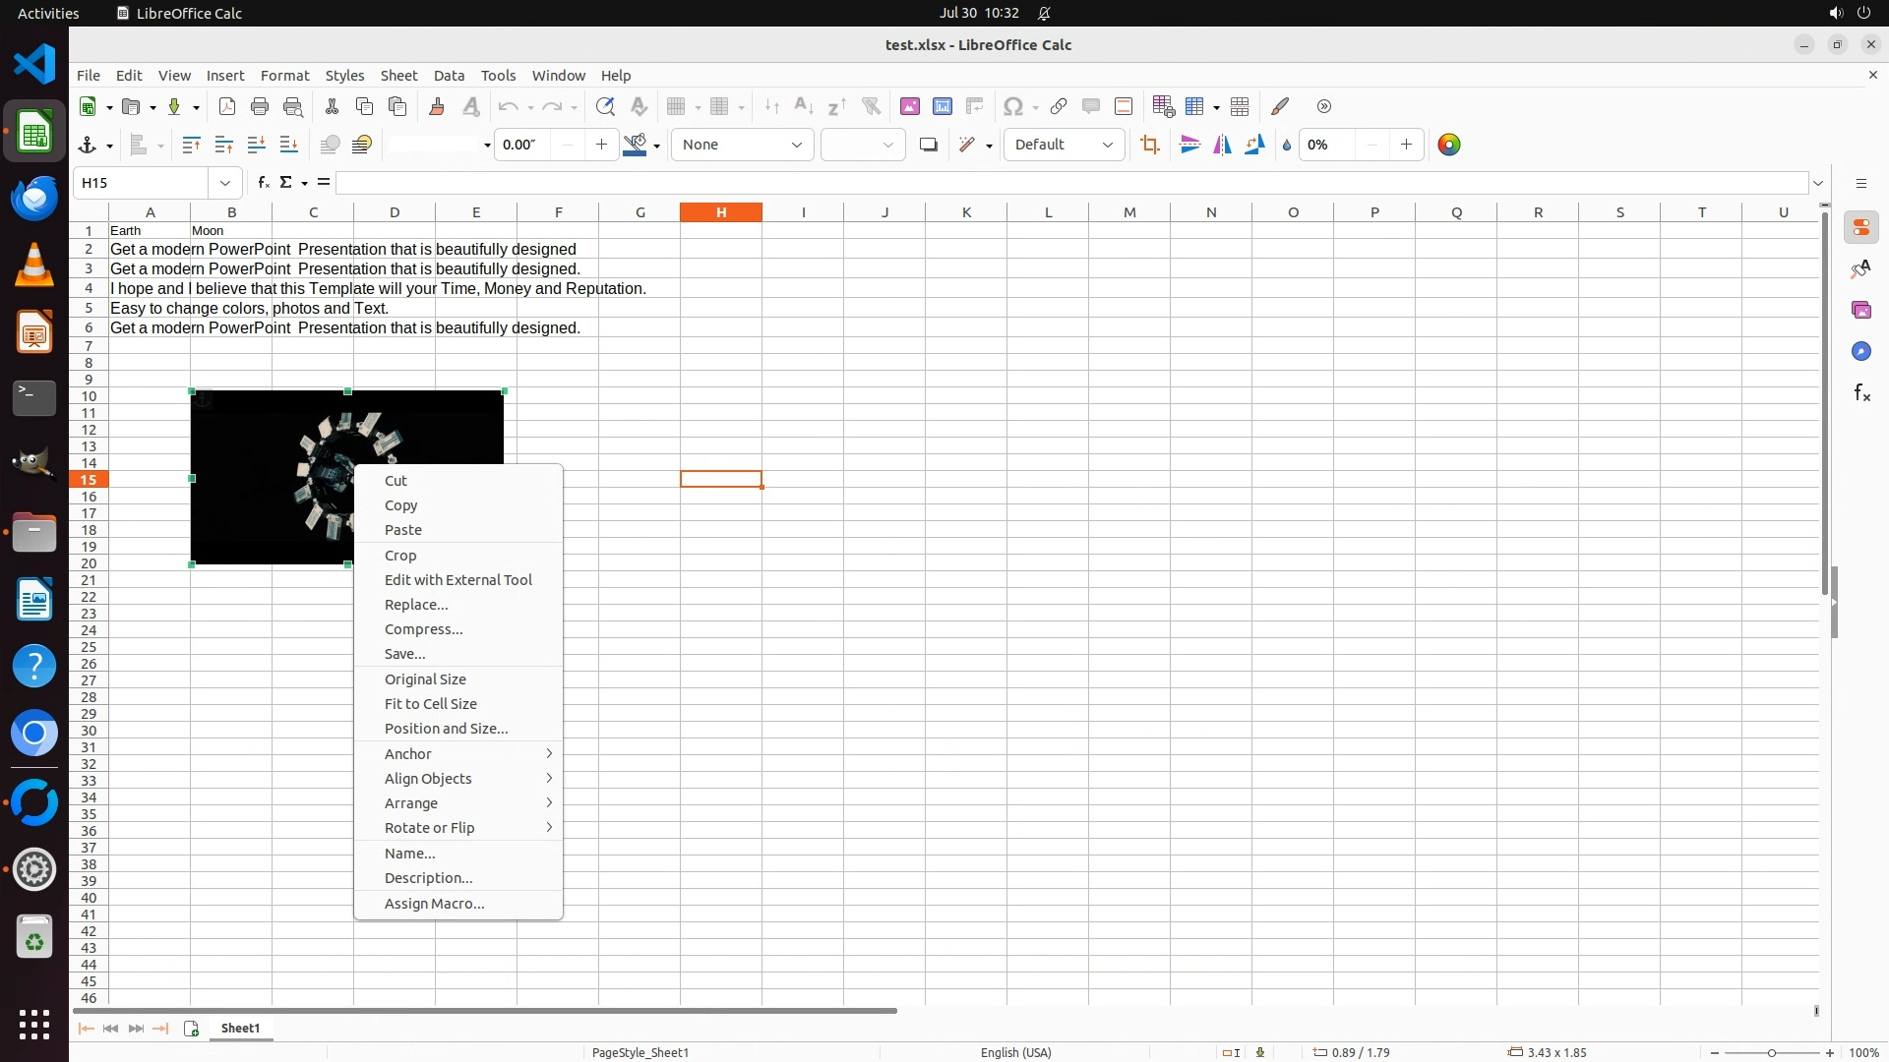The width and height of the screenshot is (1889, 1062).
Task: Toggle the Shadow button in toolbar
Action: click(x=928, y=146)
